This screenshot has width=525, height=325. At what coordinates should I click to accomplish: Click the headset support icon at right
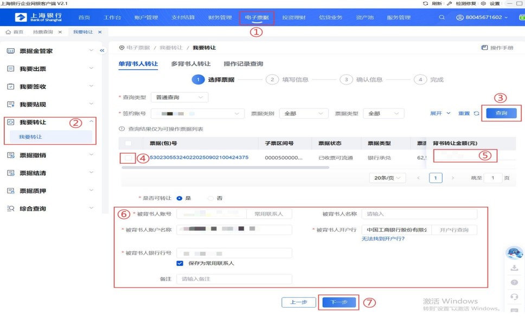[514, 297]
